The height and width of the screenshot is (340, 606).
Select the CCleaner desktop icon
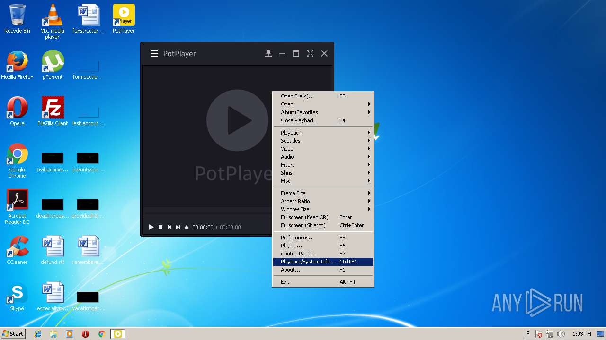17,250
